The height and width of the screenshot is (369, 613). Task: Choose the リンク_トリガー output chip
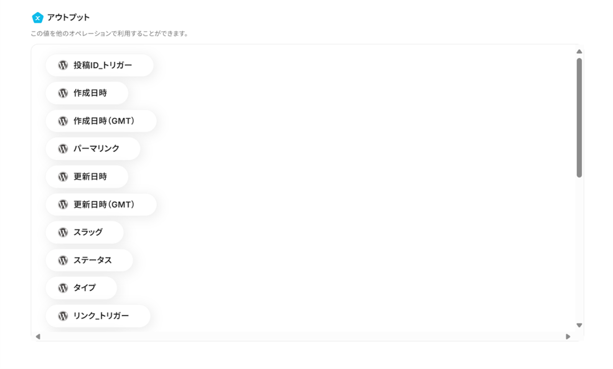click(98, 316)
